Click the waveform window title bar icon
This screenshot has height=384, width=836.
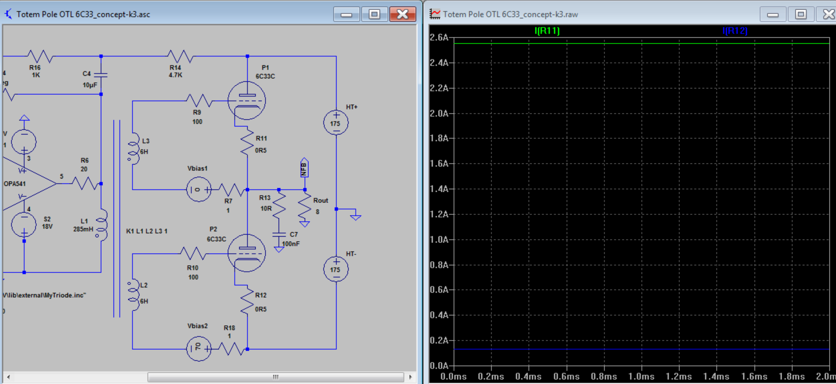coord(435,14)
